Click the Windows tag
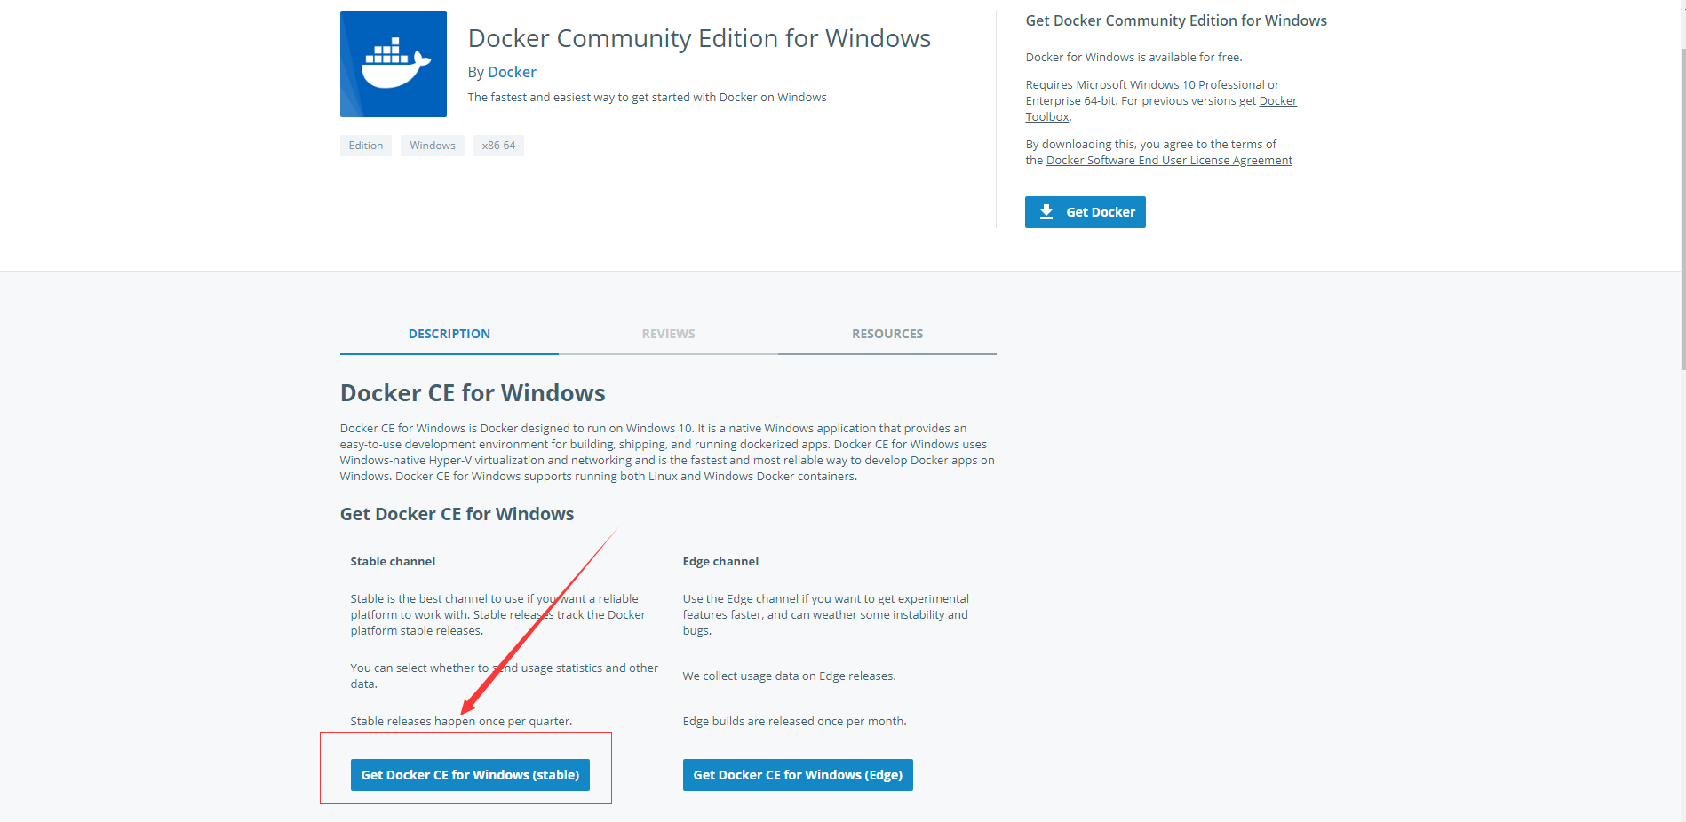This screenshot has width=1686, height=822. [433, 146]
